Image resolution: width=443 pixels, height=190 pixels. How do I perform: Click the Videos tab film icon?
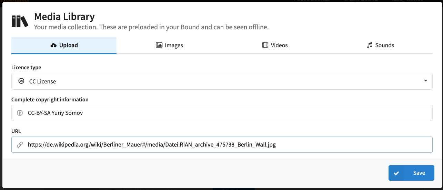pos(265,45)
